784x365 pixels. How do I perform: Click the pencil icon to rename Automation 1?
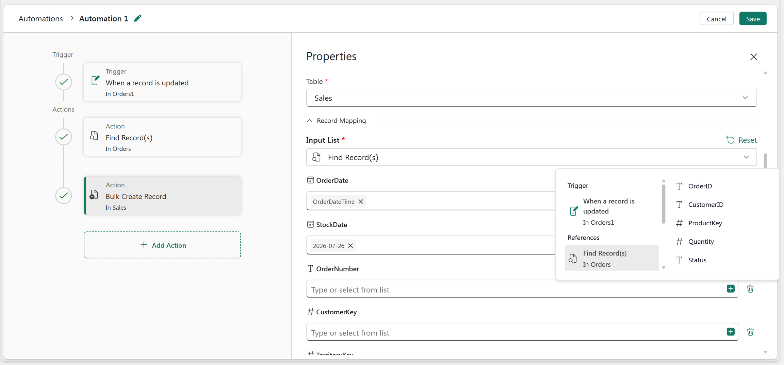coord(138,18)
